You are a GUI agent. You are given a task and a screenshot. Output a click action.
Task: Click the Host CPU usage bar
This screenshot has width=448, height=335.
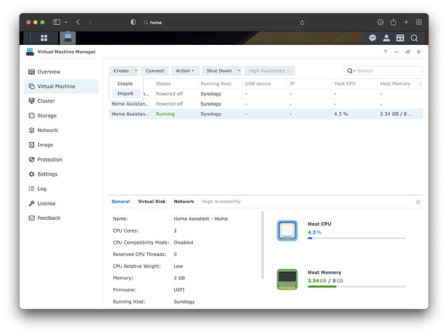(x=356, y=238)
